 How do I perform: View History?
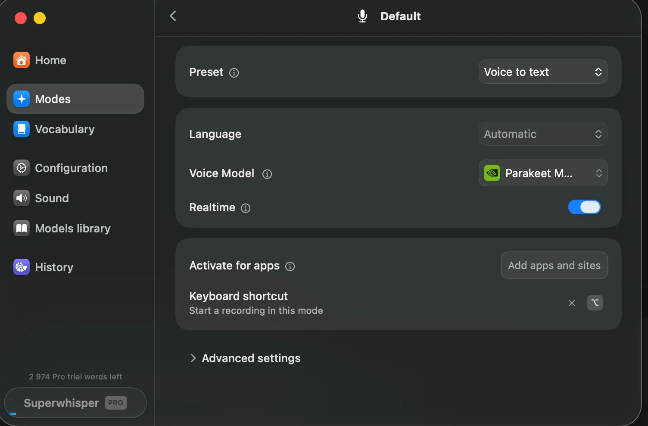tap(75, 267)
